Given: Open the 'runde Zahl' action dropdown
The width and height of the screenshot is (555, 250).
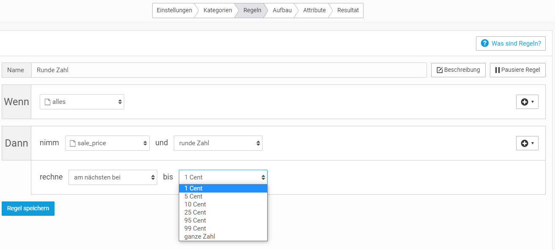Looking at the screenshot, I should click(218, 143).
